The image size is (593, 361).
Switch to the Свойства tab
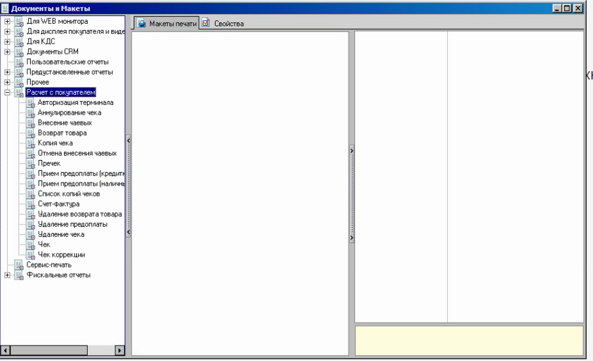[x=229, y=24]
